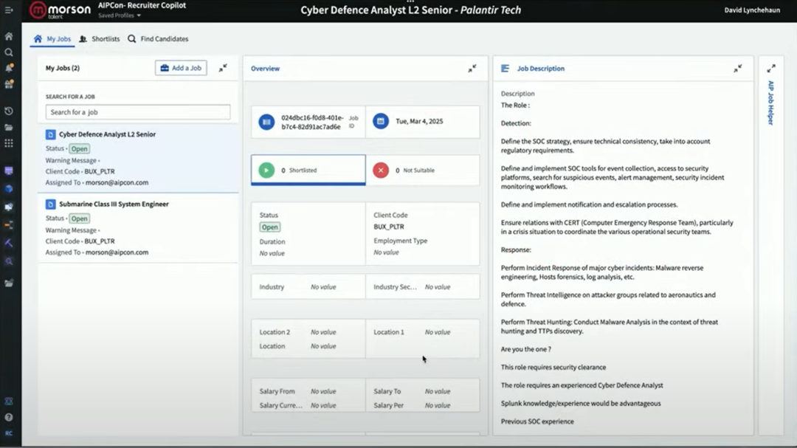Click Open status badge under Submarine job
Image resolution: width=797 pixels, height=448 pixels.
pos(79,218)
